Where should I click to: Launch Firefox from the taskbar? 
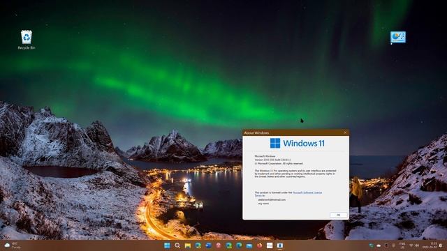[x=259, y=245]
